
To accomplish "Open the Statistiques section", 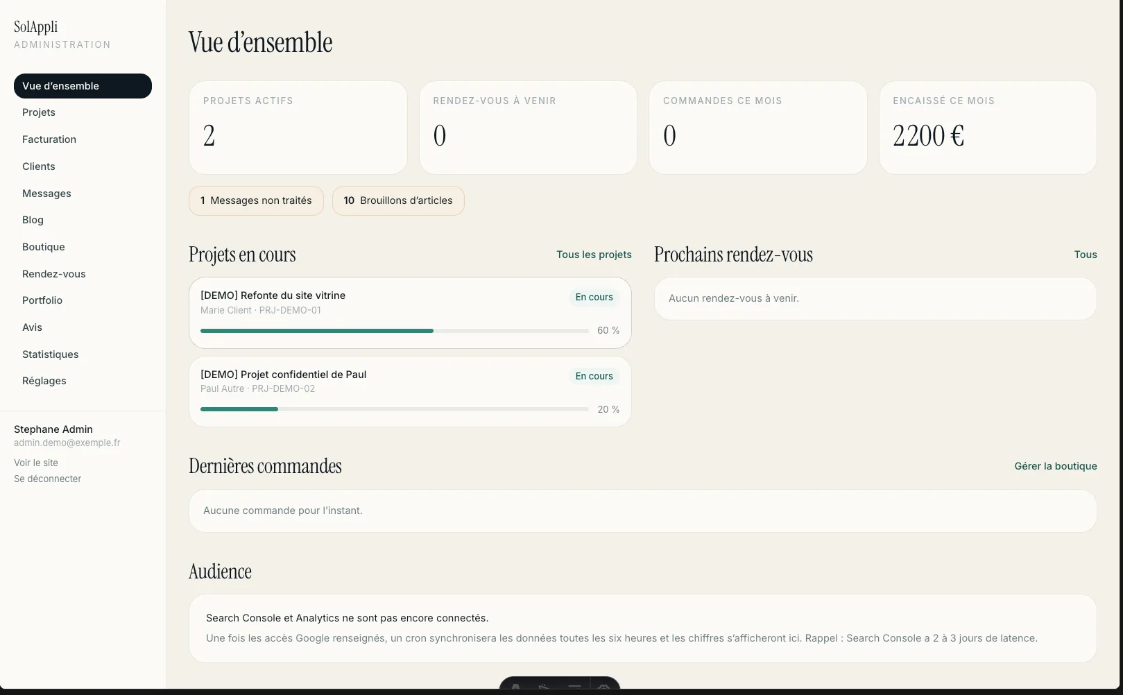I will point(83,354).
